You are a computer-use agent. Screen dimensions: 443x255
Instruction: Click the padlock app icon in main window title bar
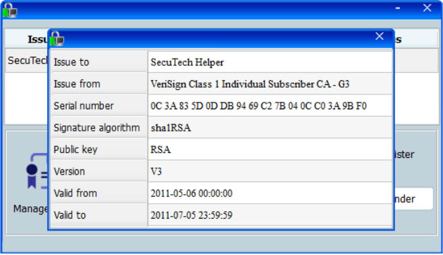pos(10,11)
